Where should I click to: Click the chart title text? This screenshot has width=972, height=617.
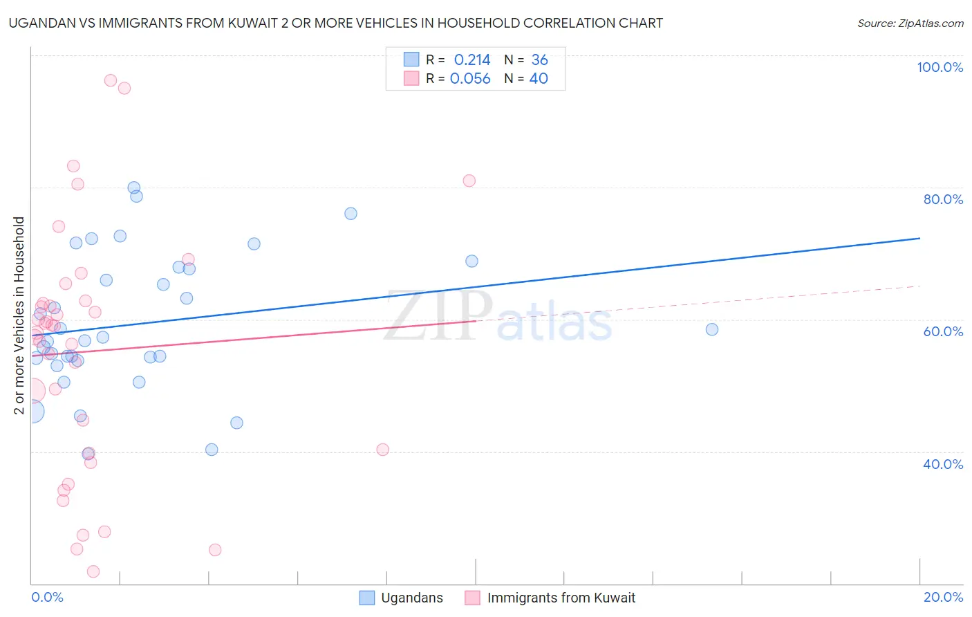pyautogui.click(x=336, y=23)
